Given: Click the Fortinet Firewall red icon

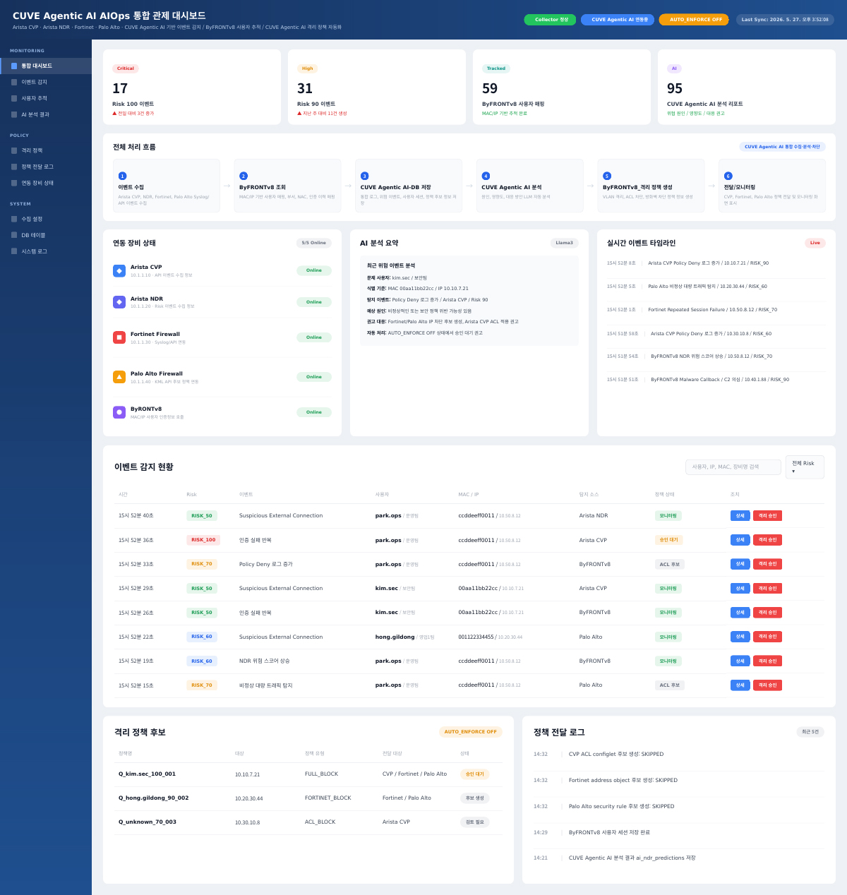Looking at the screenshot, I should 119,337.
